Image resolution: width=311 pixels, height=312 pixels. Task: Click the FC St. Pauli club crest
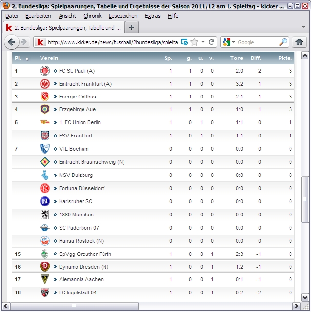(45, 71)
